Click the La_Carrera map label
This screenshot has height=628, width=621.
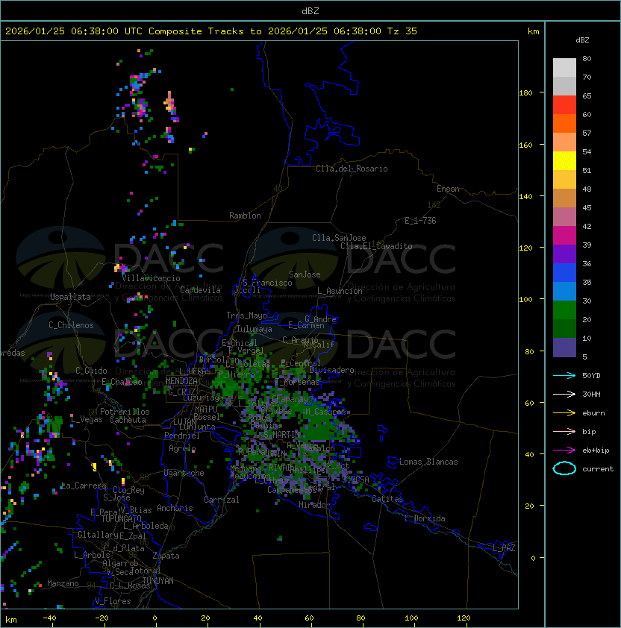[84, 486]
